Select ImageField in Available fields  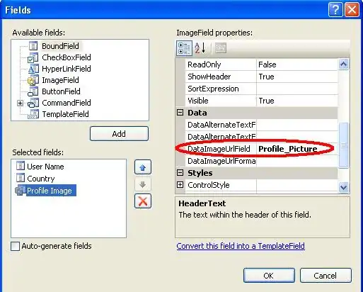[60, 80]
